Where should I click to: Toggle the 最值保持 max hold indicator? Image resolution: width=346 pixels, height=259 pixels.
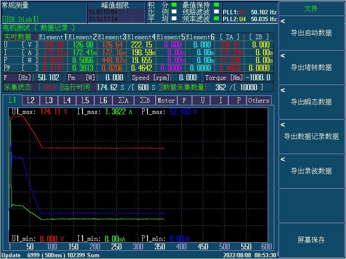pos(217,5)
